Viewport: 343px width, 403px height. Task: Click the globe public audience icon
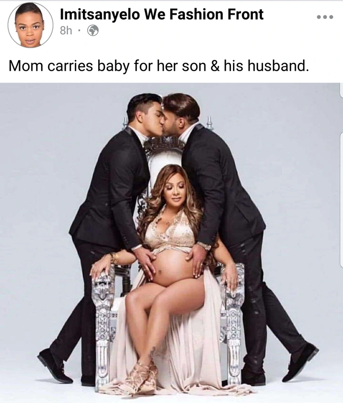tap(93, 31)
